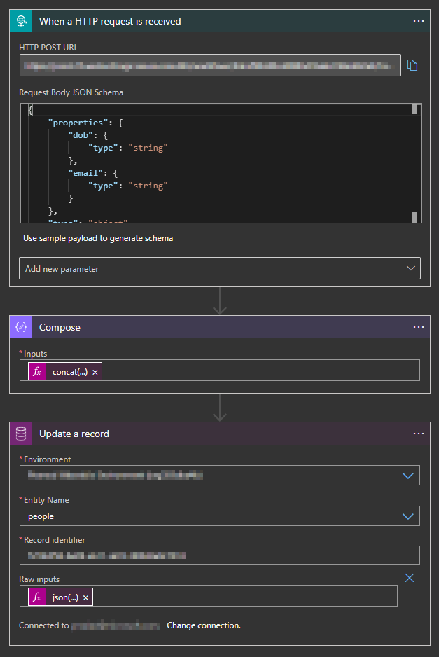Click the Update a record database icon
Viewport: 439px width, 657px height.
[21, 434]
